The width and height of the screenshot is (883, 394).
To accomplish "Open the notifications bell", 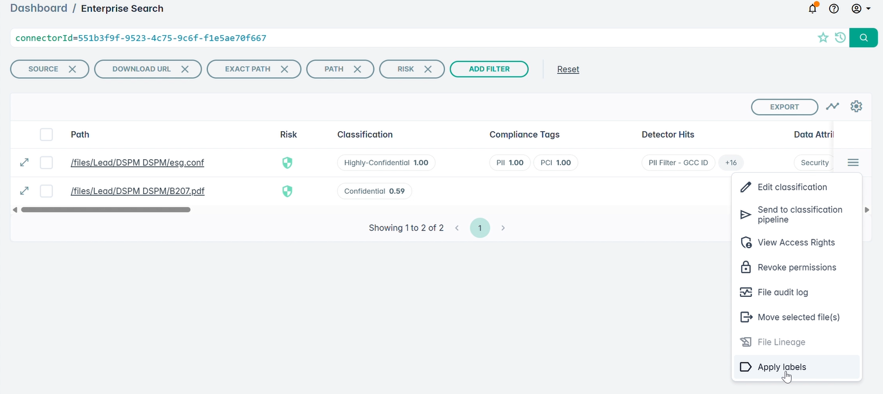I will [x=813, y=8].
